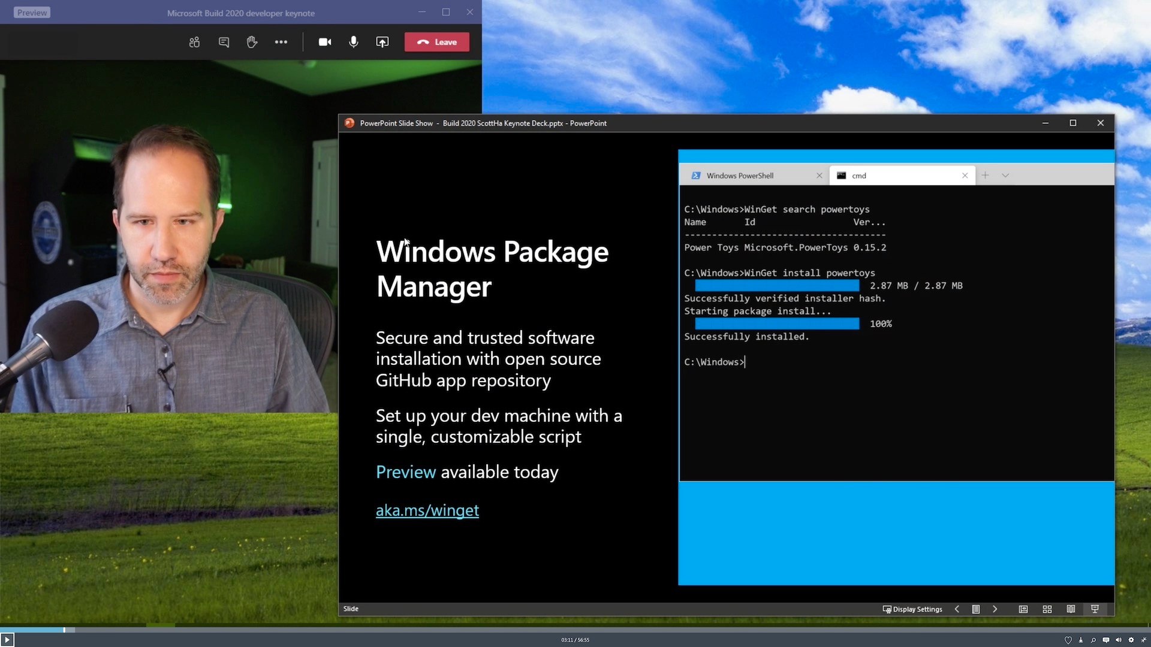
Task: Open the aka.ms/winget link
Action: click(427, 510)
